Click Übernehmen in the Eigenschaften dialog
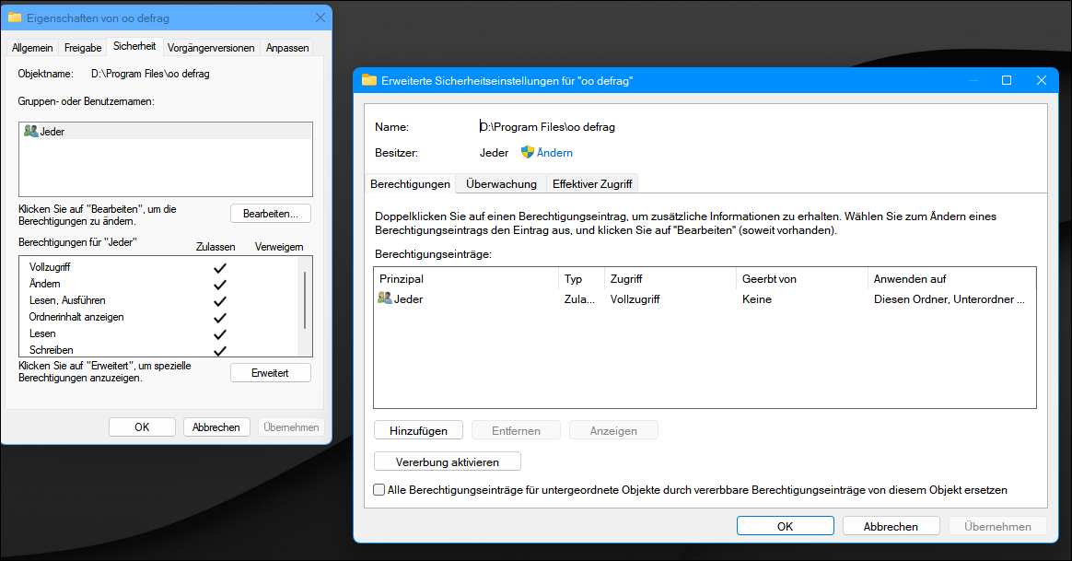 click(x=291, y=427)
